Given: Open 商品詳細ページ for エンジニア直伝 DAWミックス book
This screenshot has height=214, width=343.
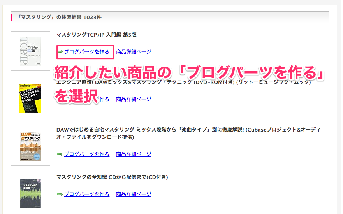Looking at the screenshot, I should pos(134,99).
